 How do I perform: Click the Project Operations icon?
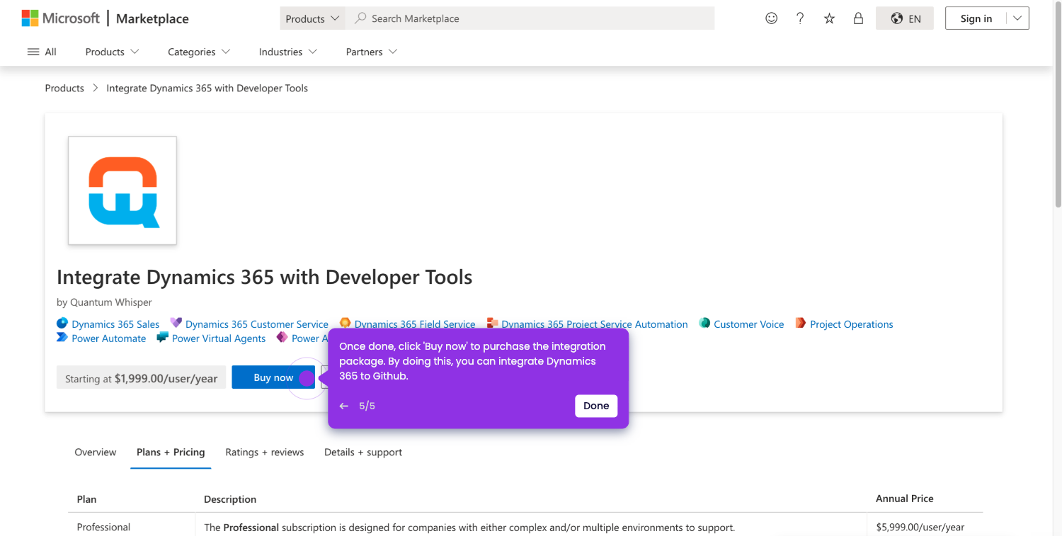[x=801, y=323]
